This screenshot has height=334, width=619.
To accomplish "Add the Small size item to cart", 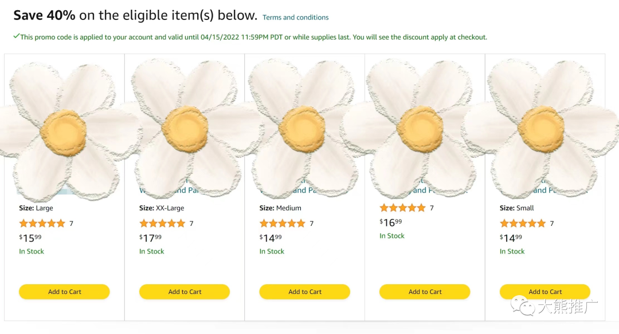I will (x=545, y=292).
